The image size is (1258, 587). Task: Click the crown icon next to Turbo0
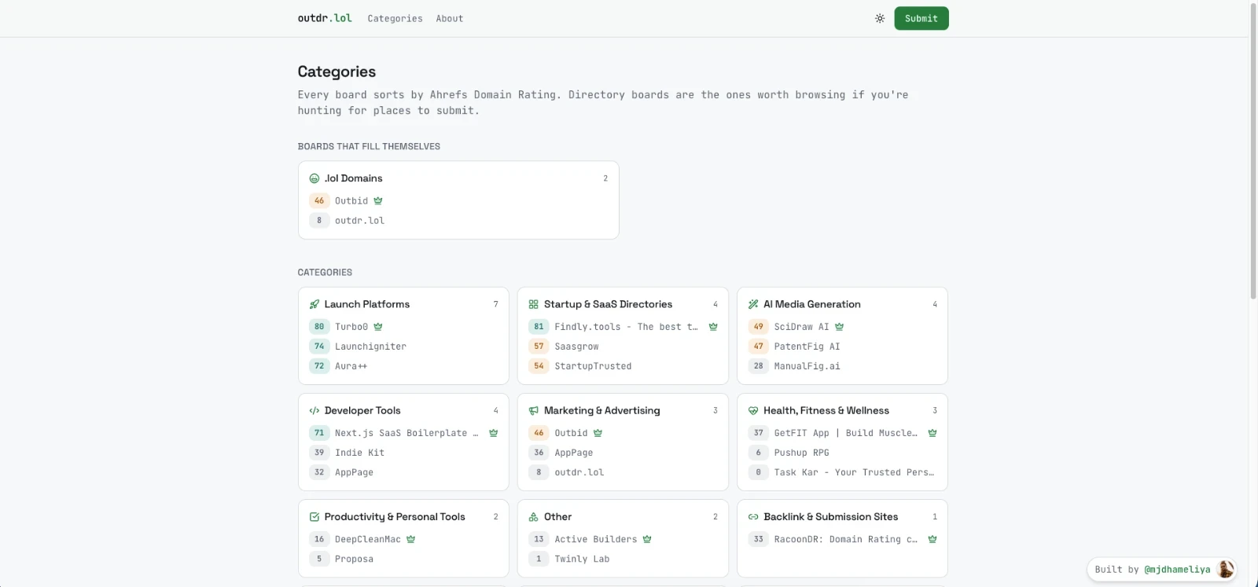click(x=378, y=326)
